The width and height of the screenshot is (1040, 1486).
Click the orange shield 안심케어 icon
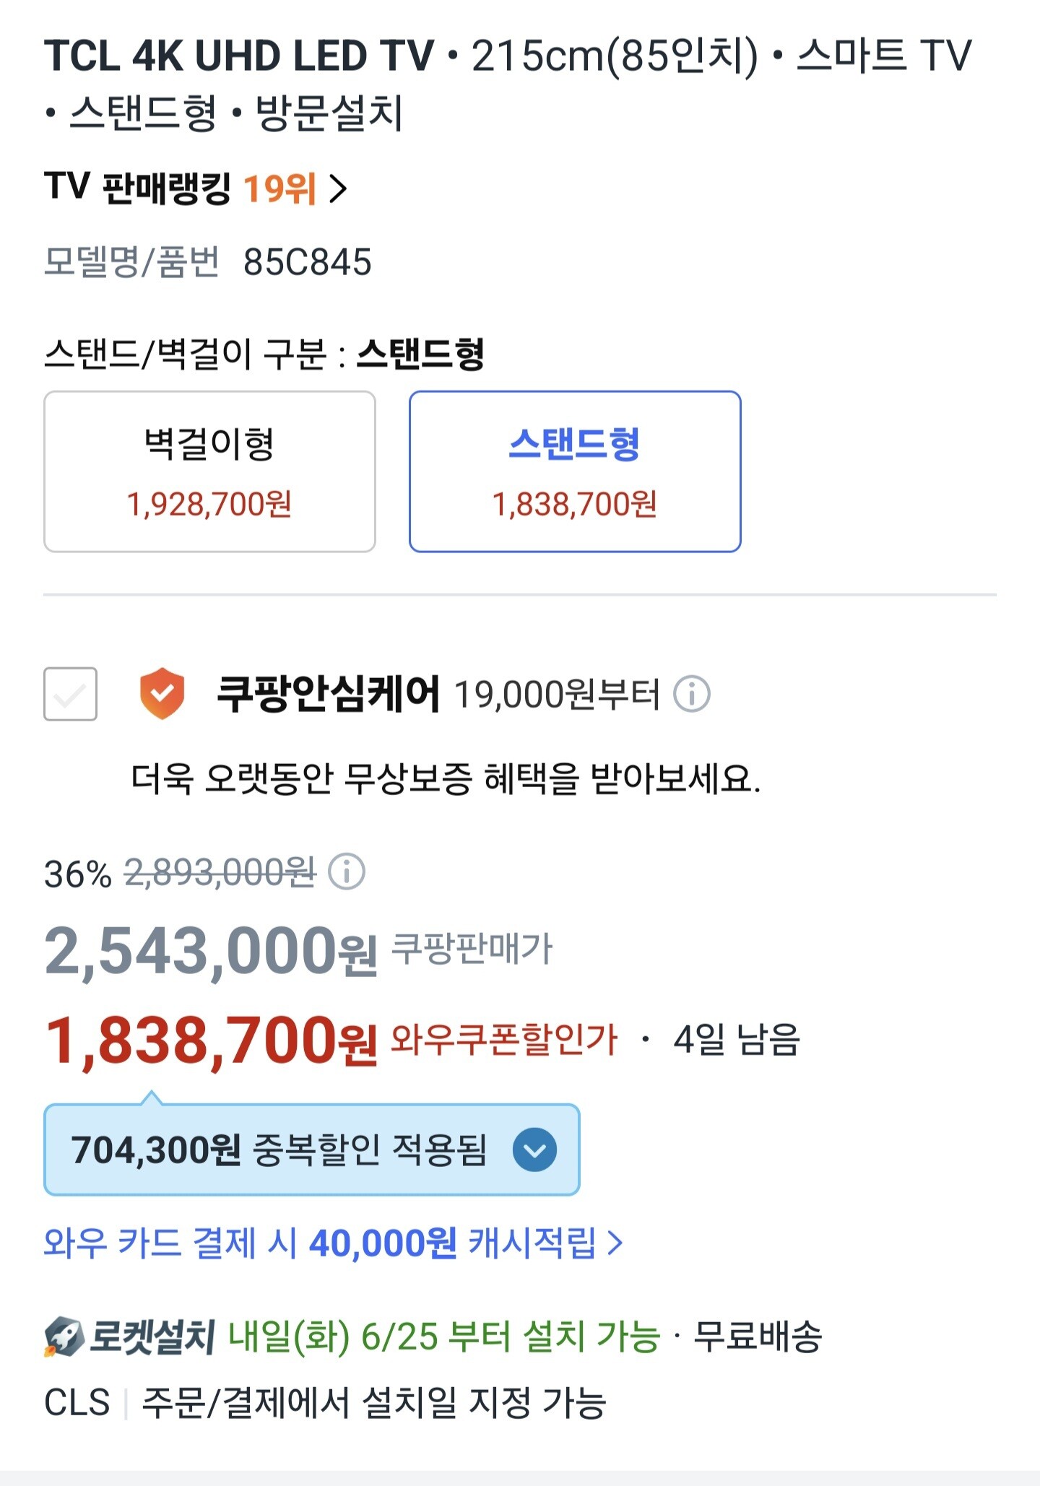162,694
